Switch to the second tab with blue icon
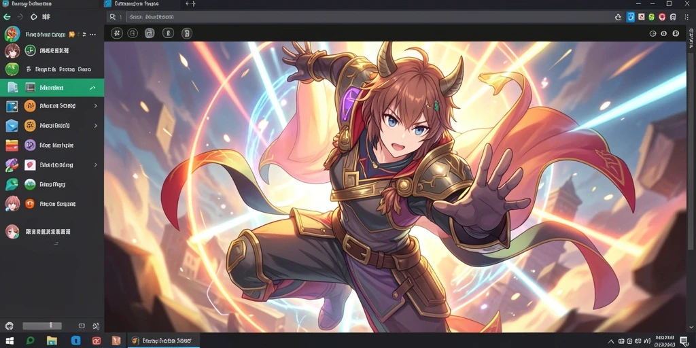 point(142,3)
